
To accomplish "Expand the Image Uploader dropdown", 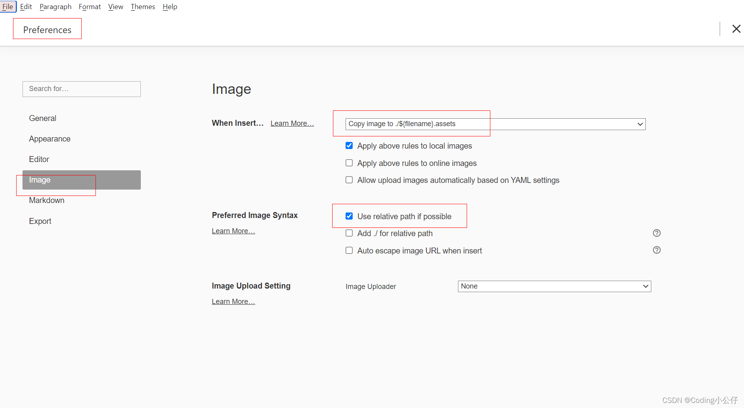I will [x=554, y=286].
